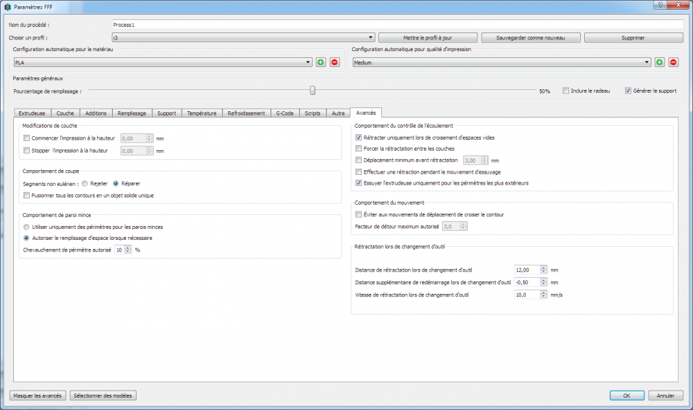Switch to the Refroidissement tab

[246, 113]
